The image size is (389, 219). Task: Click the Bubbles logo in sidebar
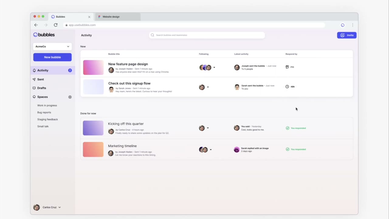pos(44,35)
